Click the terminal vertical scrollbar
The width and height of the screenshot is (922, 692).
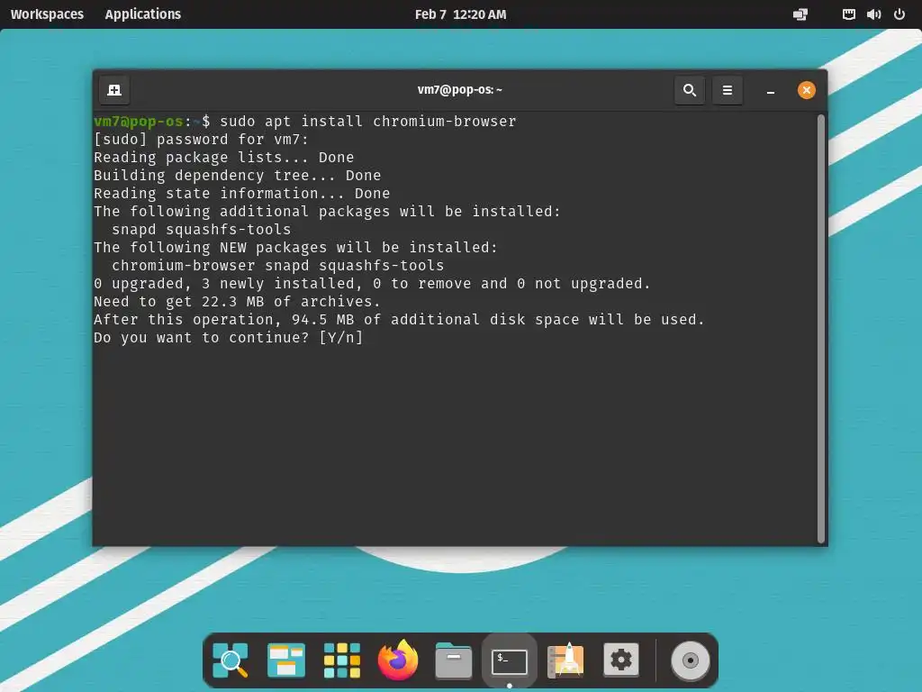pyautogui.click(x=821, y=329)
